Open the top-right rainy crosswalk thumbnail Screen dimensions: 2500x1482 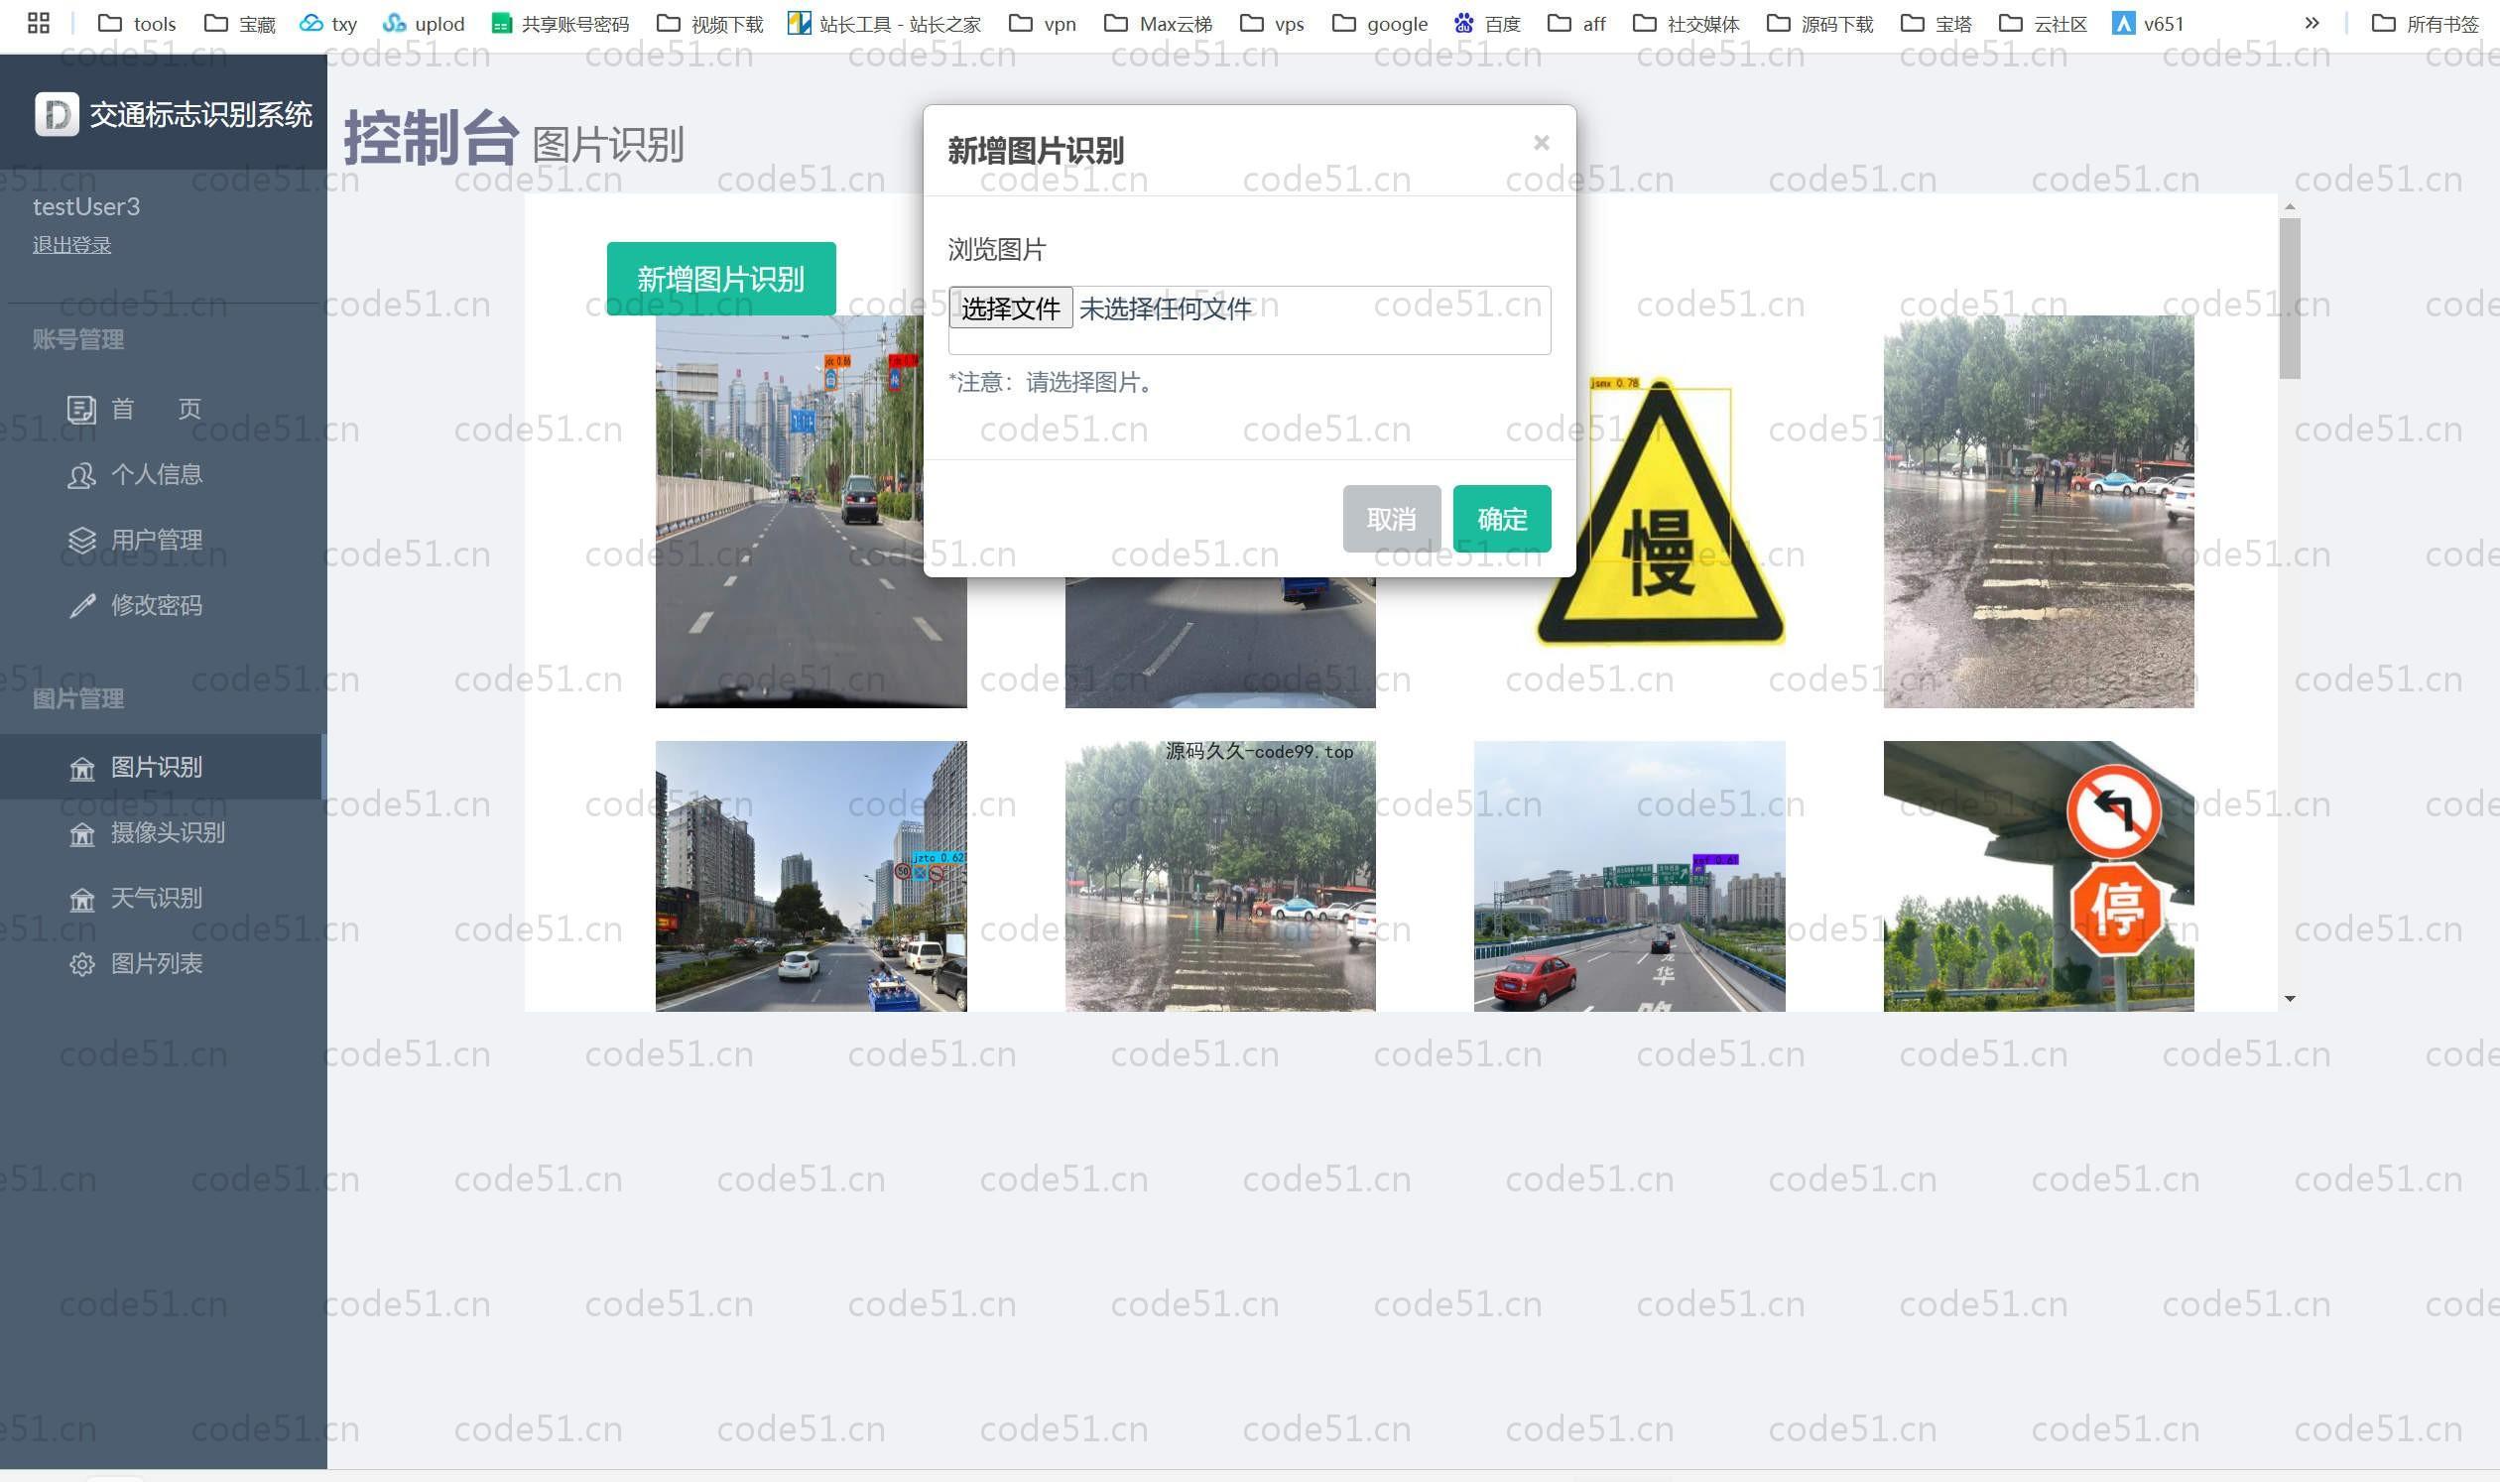[x=2039, y=512]
